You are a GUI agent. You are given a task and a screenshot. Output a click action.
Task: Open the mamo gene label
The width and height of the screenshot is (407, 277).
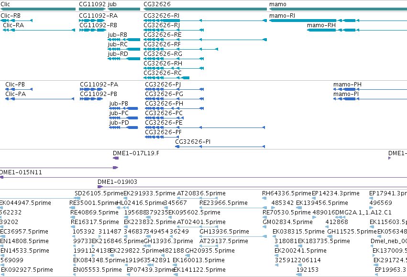(278, 4)
